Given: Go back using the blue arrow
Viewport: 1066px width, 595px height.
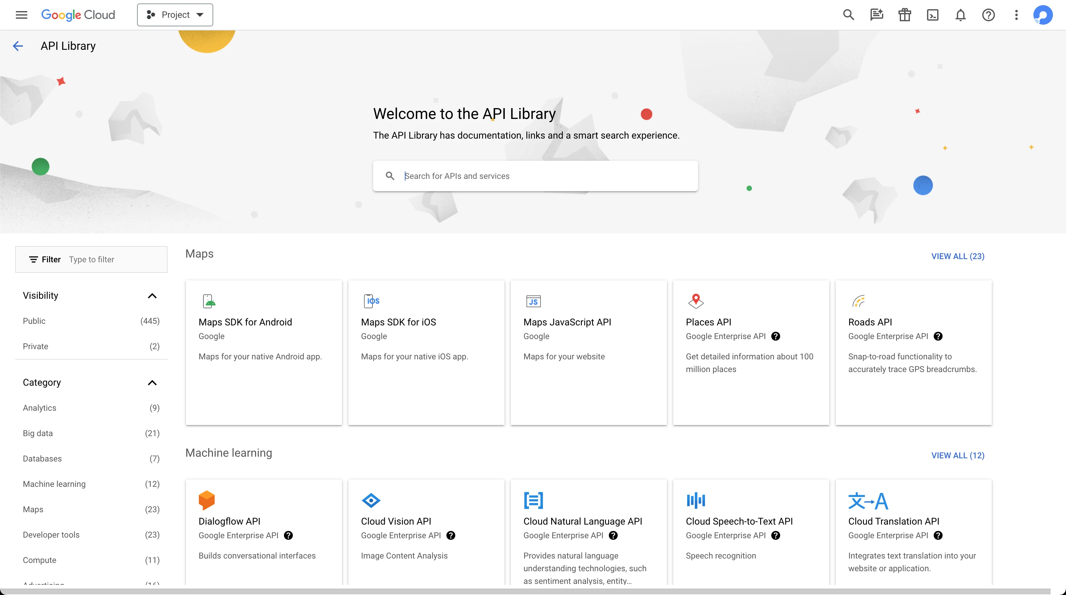Looking at the screenshot, I should point(18,46).
